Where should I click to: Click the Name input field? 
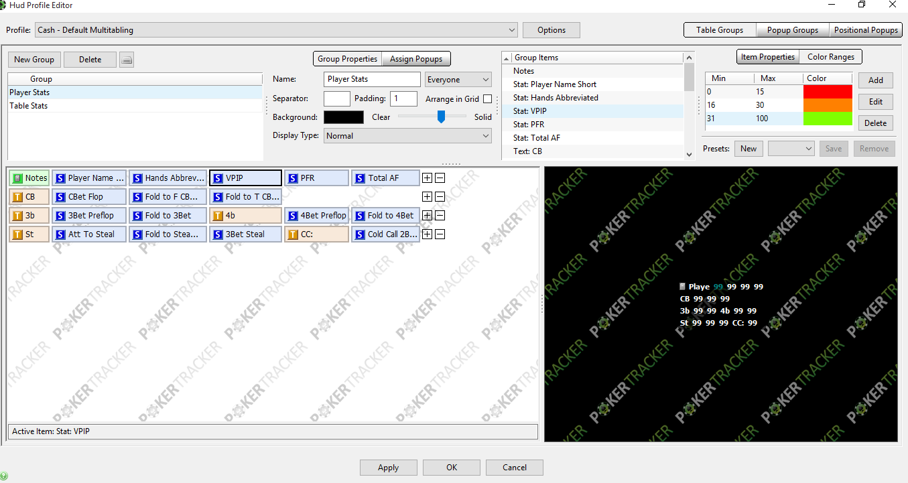pyautogui.click(x=372, y=80)
